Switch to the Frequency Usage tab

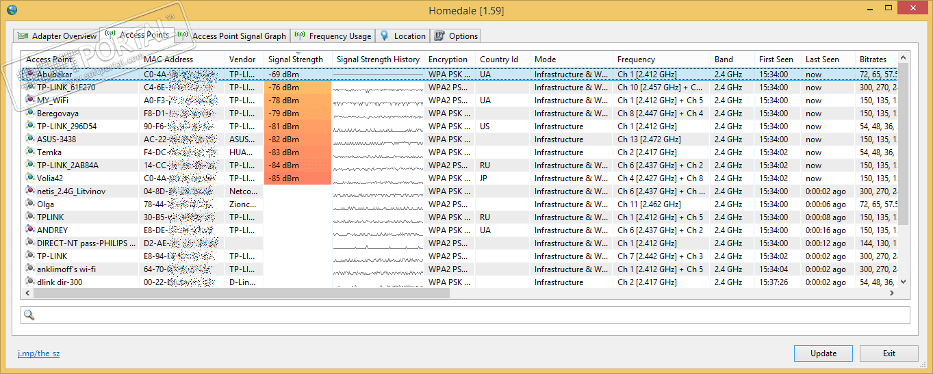point(333,36)
